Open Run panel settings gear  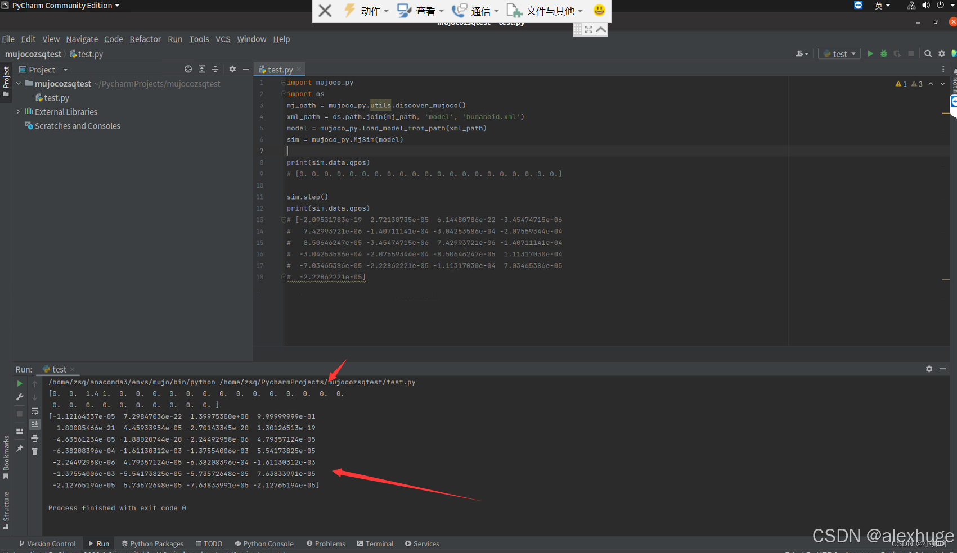click(929, 369)
